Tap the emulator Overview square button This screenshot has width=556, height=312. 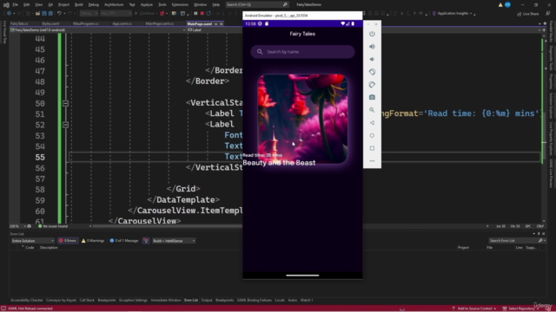click(372, 148)
